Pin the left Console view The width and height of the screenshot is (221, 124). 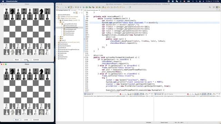141,94
